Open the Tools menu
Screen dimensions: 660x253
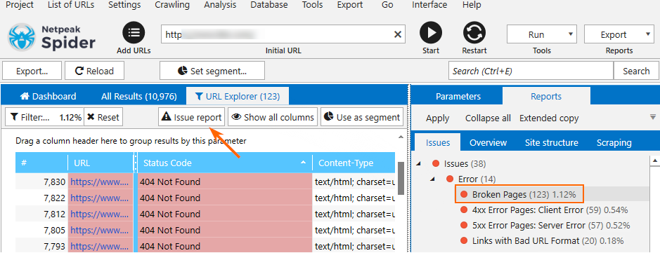(312, 5)
